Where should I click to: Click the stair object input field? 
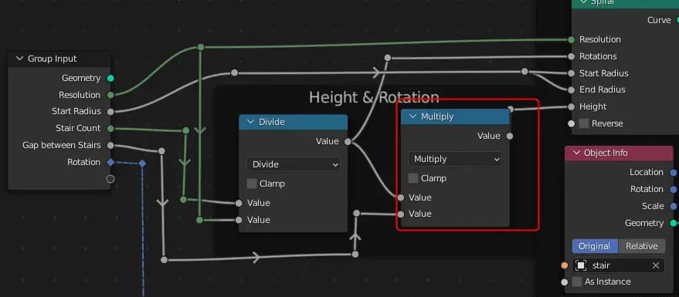coord(619,265)
